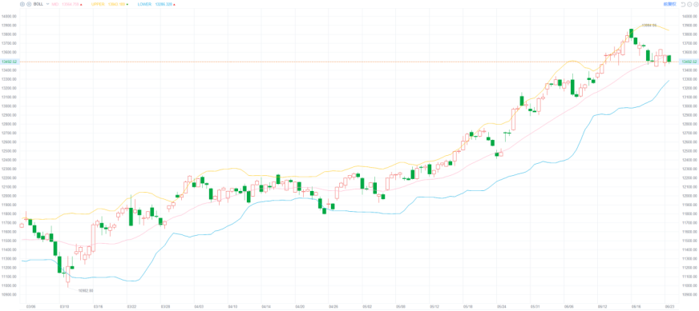699x311 pixels.
Task: Click the 13884.06 high price annotation
Action: coord(649,26)
